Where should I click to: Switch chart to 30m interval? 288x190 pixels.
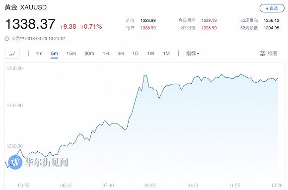click(89, 54)
